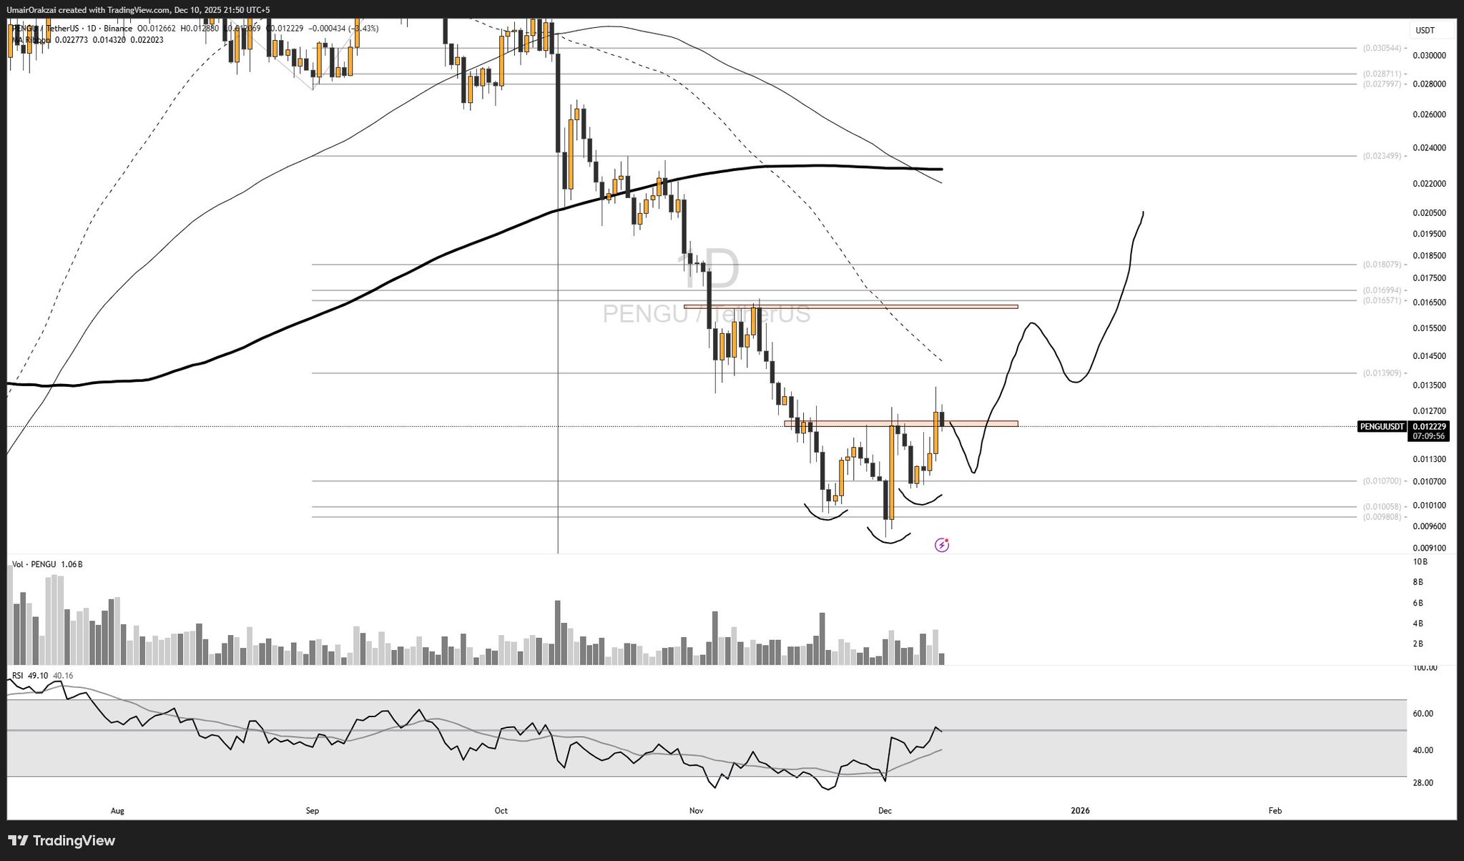Click the Oct label on time axis
The height and width of the screenshot is (861, 1464).
point(501,811)
